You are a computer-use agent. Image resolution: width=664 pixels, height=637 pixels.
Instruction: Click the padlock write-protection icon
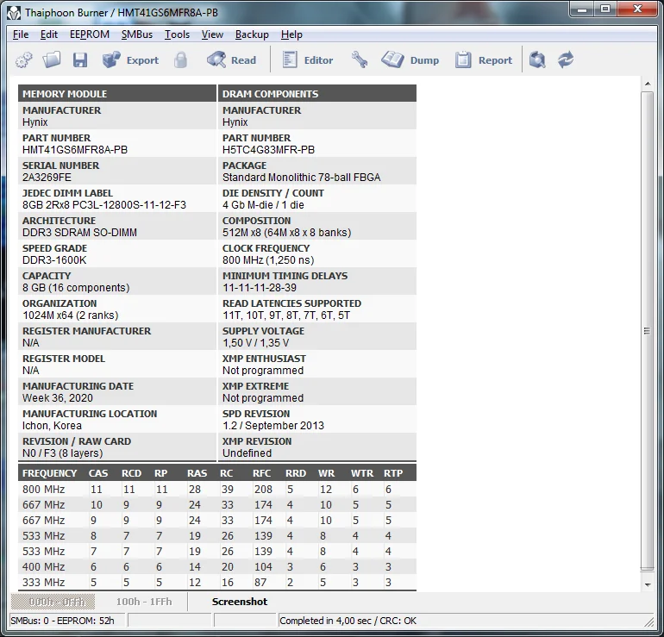coord(180,60)
